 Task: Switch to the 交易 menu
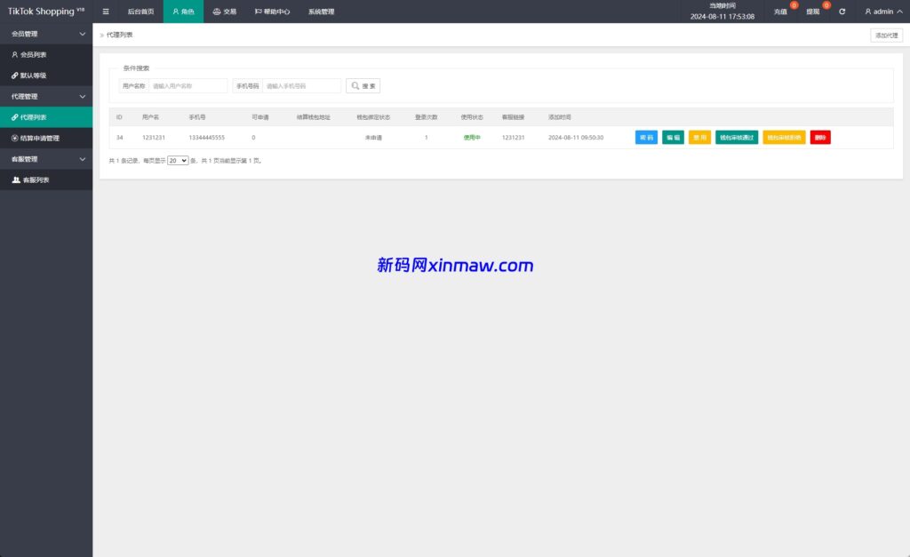[x=226, y=11]
